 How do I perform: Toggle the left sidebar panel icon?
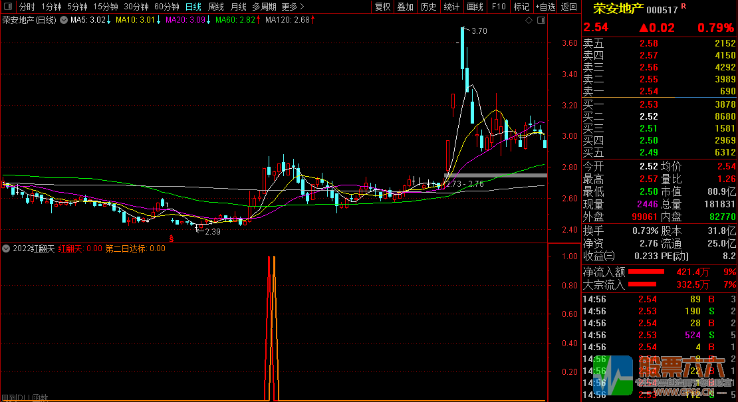7,7
